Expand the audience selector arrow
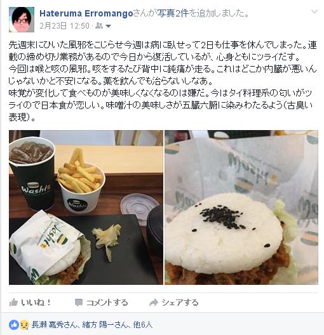The width and height of the screenshot is (324, 335). tap(108, 26)
